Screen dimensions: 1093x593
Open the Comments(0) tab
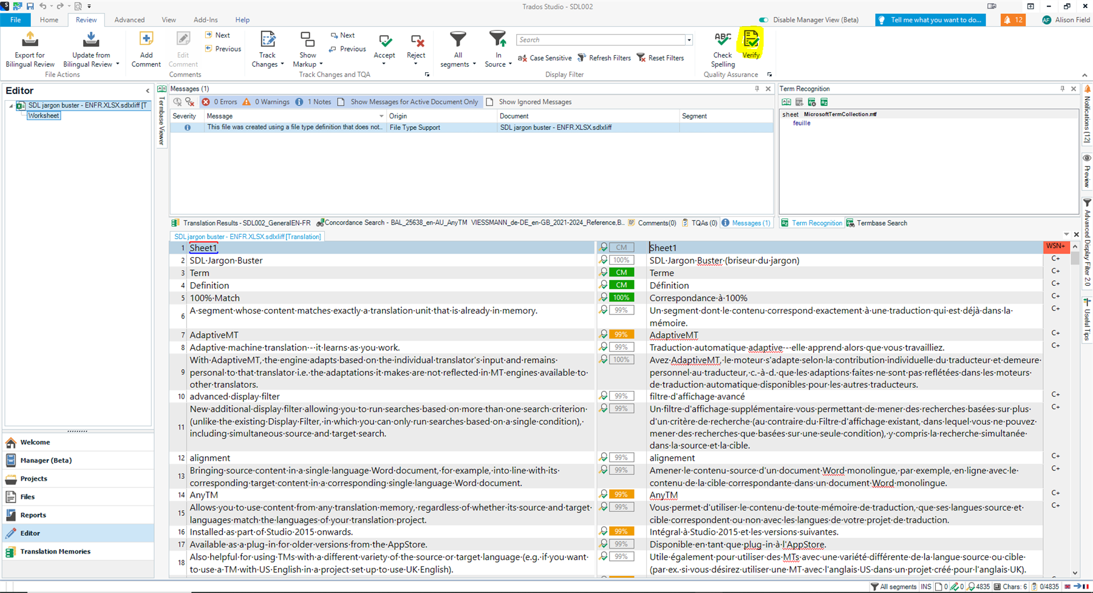(x=652, y=223)
